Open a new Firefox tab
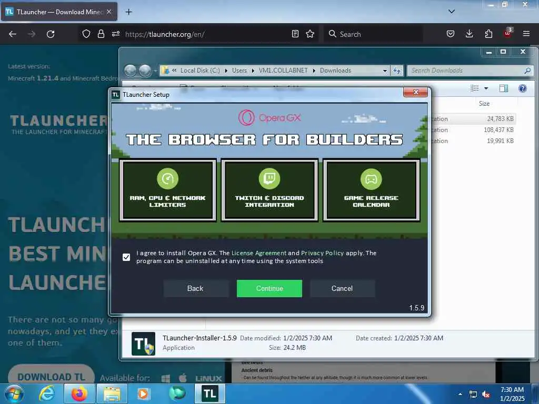Screen dimensions: 539x404 (128, 12)
